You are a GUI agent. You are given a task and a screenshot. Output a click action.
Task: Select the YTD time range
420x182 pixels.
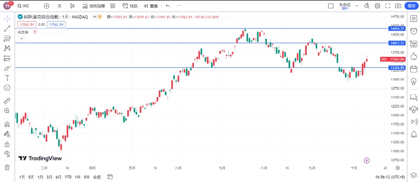(x=68, y=177)
